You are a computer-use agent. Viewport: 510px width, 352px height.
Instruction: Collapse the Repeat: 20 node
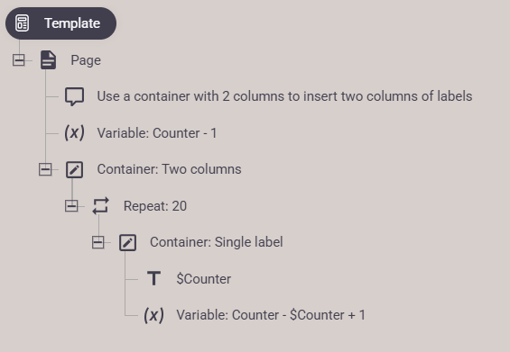[71, 206]
